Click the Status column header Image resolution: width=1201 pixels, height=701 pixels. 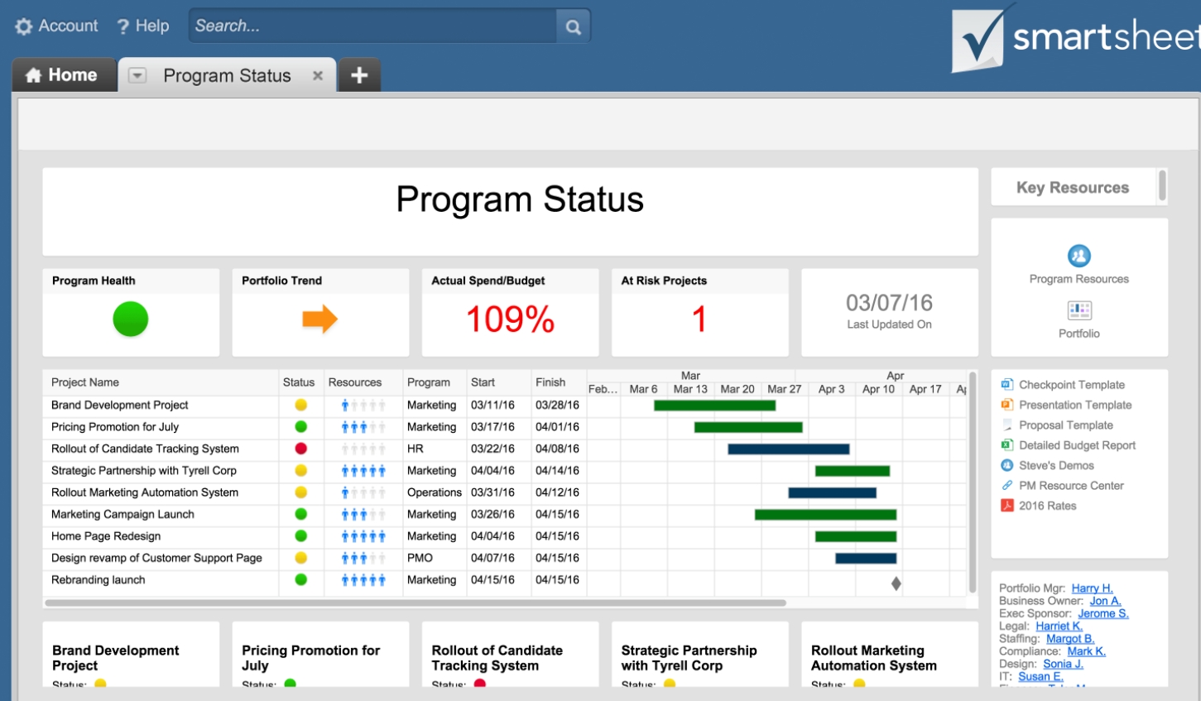click(299, 382)
